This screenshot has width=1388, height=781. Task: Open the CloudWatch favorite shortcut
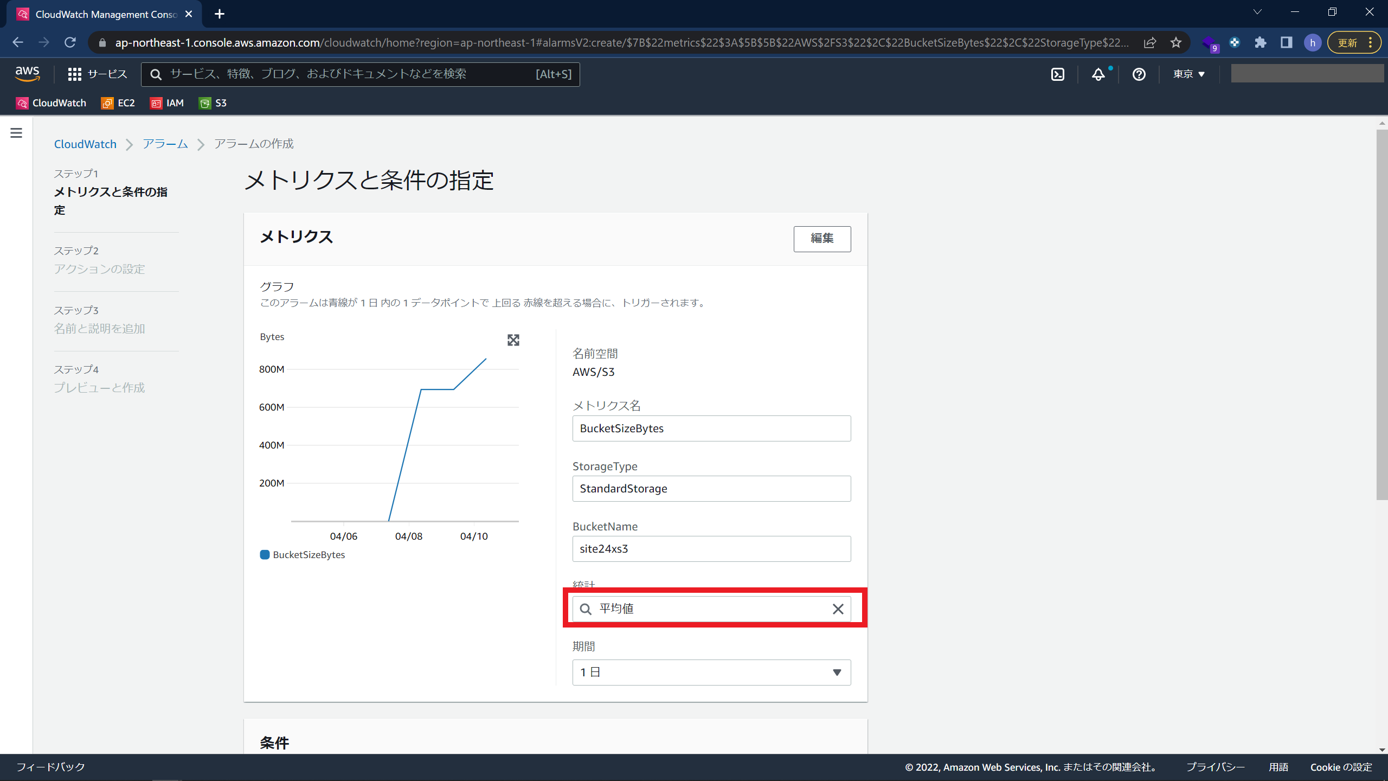[x=51, y=103]
